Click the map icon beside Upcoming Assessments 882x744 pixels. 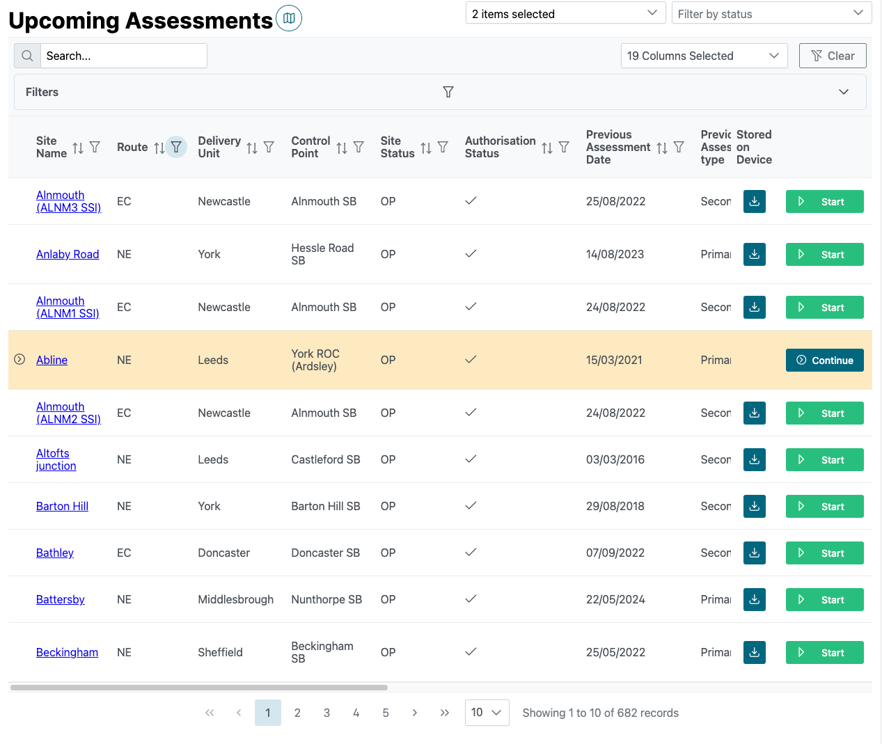point(289,18)
